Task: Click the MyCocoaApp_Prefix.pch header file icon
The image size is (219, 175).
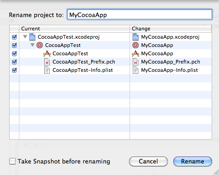Action: (136, 62)
